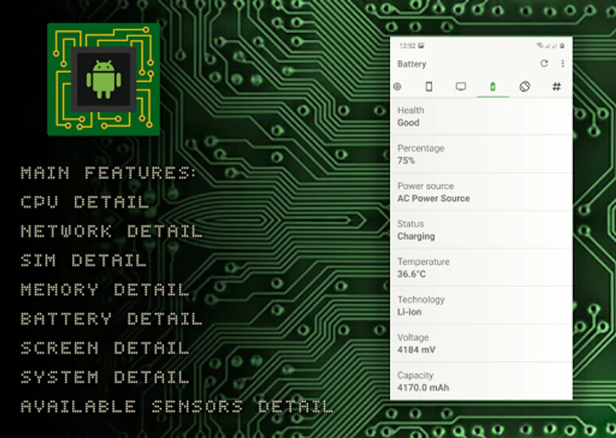Click the CPU DETAIL feature text
Viewport: 616px width, 438px height.
(x=84, y=202)
